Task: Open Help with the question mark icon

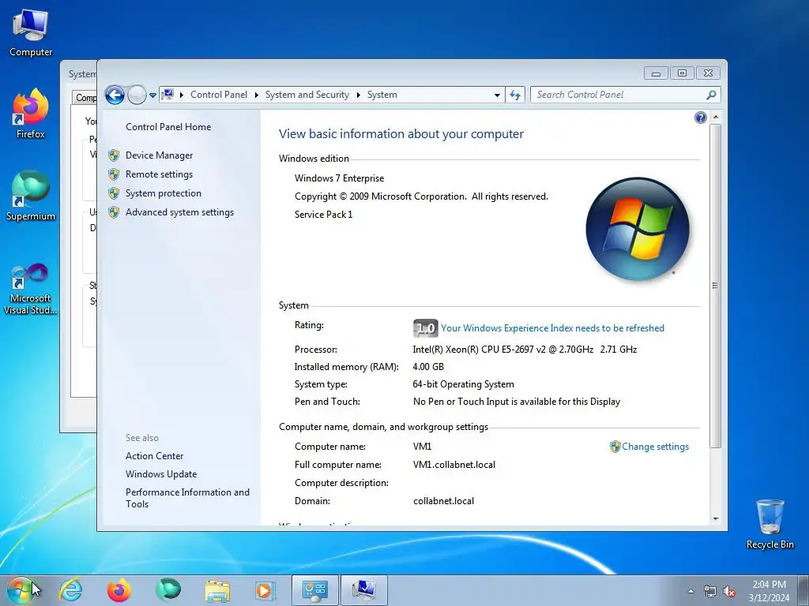Action: (700, 118)
